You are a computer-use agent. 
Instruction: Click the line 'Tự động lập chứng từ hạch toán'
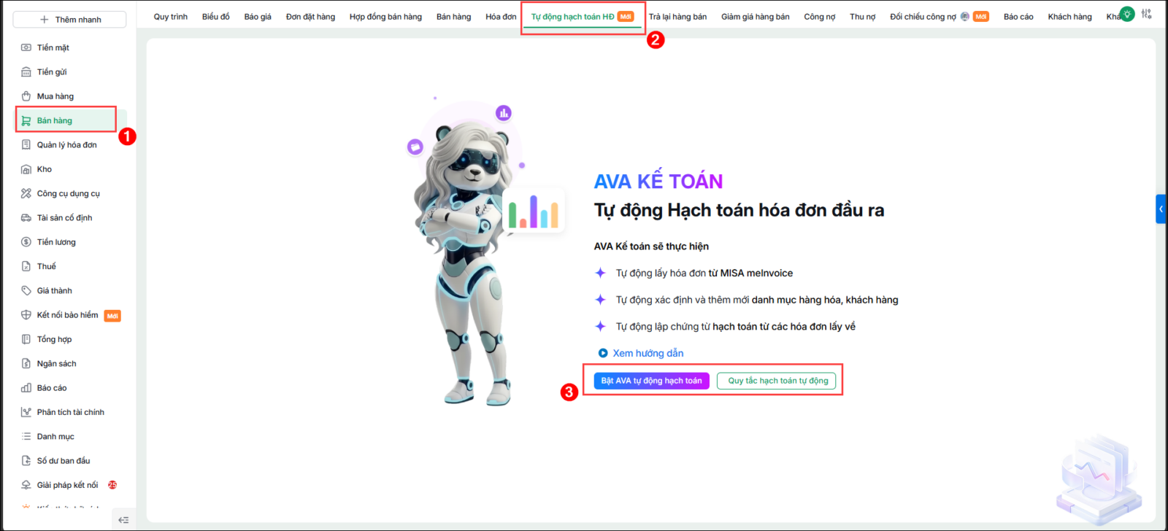point(736,327)
